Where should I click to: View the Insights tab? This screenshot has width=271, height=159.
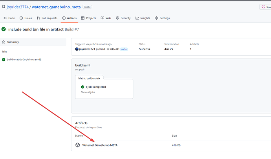(x=143, y=18)
